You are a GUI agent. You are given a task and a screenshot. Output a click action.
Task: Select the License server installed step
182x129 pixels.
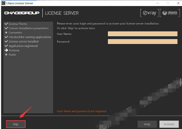24,42
